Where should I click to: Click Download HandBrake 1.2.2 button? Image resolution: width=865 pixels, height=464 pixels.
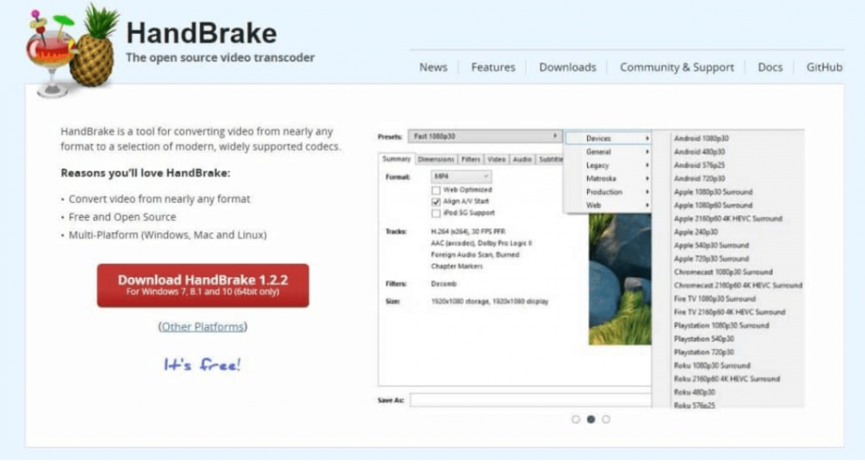coord(203,285)
